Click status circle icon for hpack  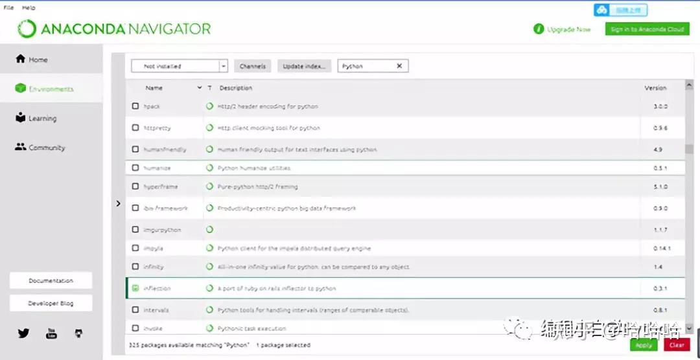(209, 106)
